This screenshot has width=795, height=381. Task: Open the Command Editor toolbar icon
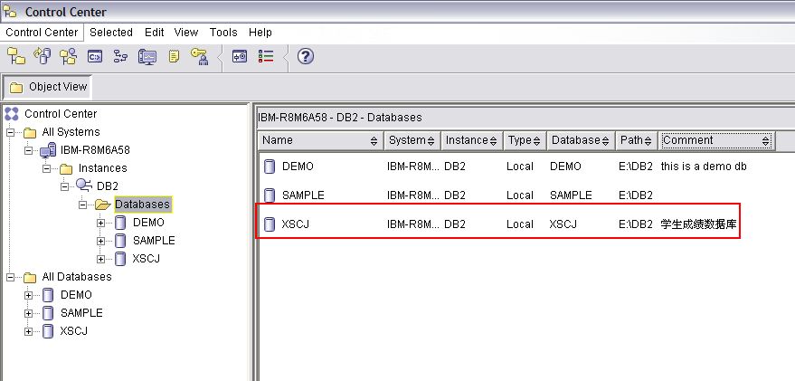[x=95, y=56]
